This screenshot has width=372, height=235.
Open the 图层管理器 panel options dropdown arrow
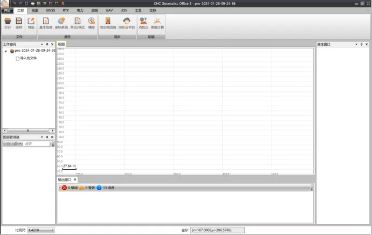[42, 137]
